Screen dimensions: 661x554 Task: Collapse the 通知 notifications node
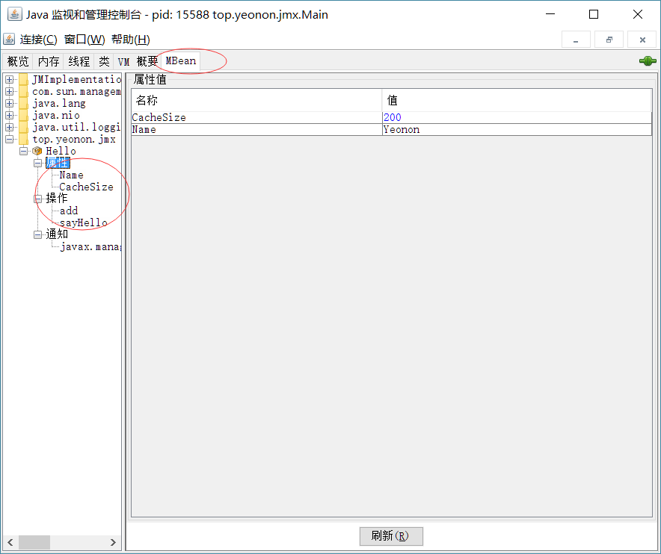tap(38, 234)
